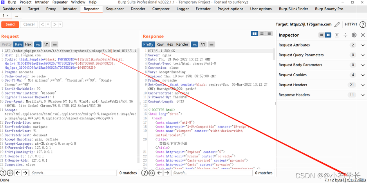This screenshot has width=367, height=183.
Task: Open Repeater help question mark icon
Action: 363,25
